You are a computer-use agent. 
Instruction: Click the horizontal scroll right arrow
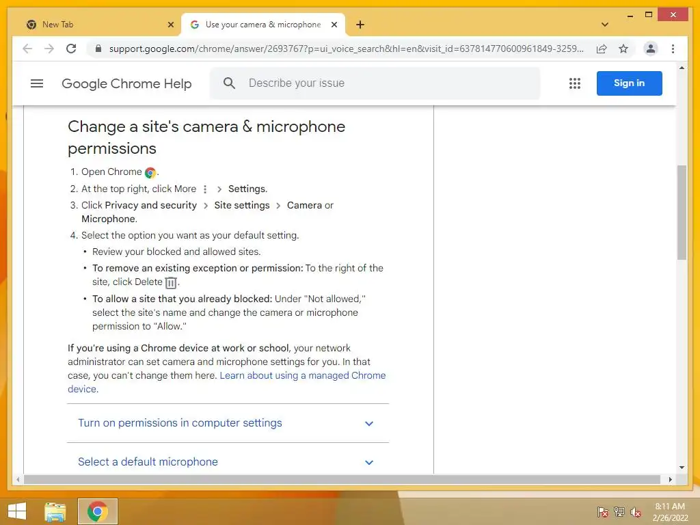coord(670,479)
